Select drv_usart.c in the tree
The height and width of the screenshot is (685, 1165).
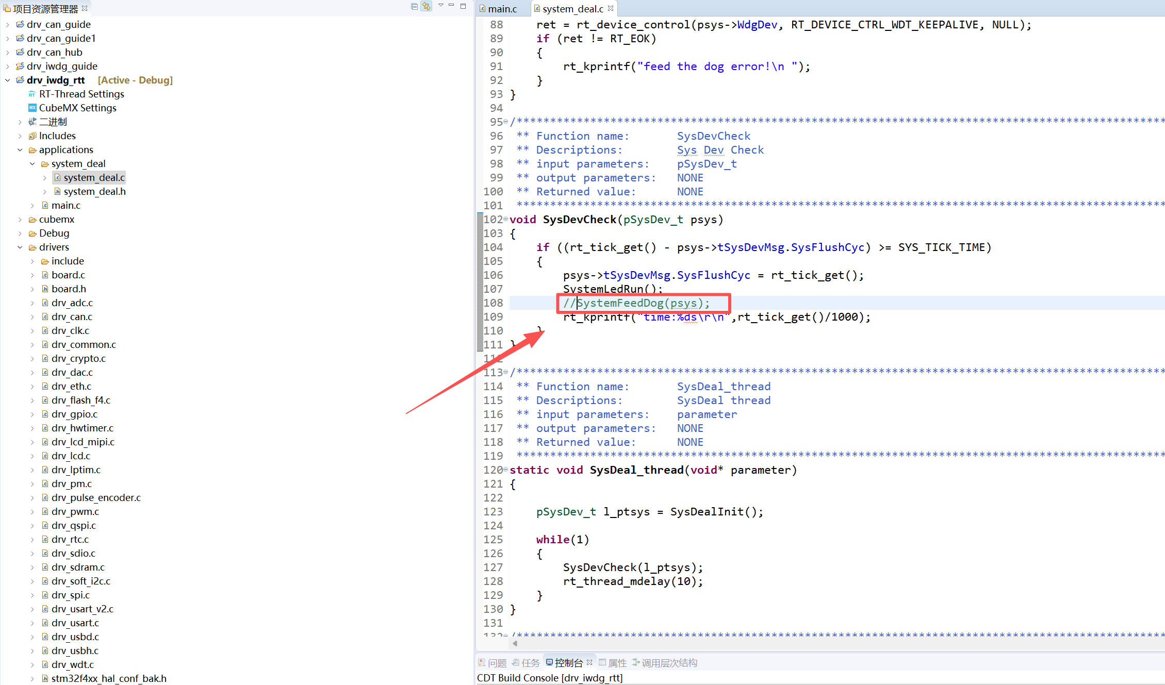(75, 623)
